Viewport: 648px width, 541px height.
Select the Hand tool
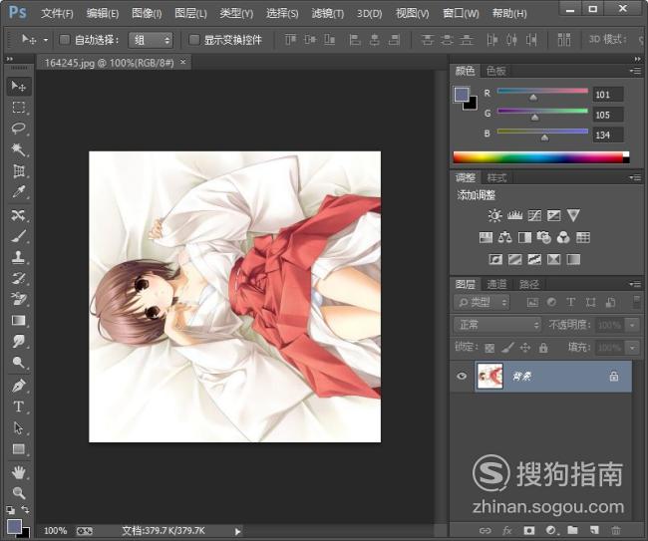tap(19, 472)
